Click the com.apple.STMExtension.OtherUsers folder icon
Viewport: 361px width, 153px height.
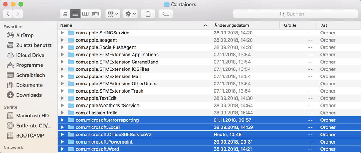coord(71,84)
